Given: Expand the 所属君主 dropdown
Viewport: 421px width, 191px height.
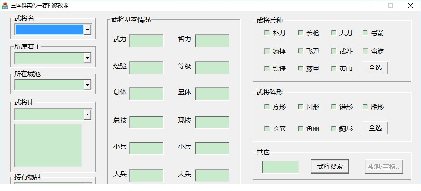Looking at the screenshot, I should coord(87,58).
